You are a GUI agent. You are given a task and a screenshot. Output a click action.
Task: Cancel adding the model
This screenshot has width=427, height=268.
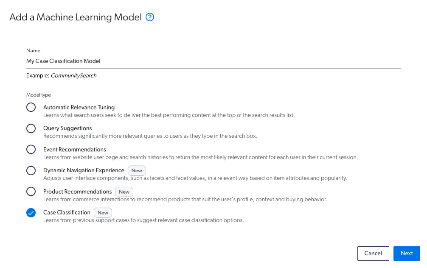pos(373,253)
